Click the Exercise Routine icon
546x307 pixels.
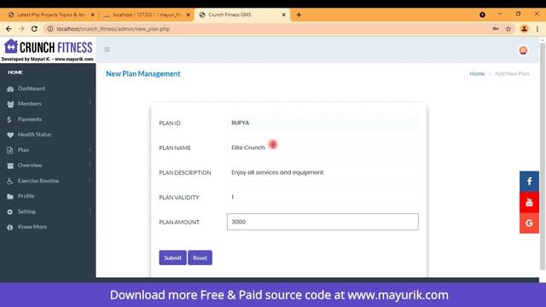(x=9, y=181)
